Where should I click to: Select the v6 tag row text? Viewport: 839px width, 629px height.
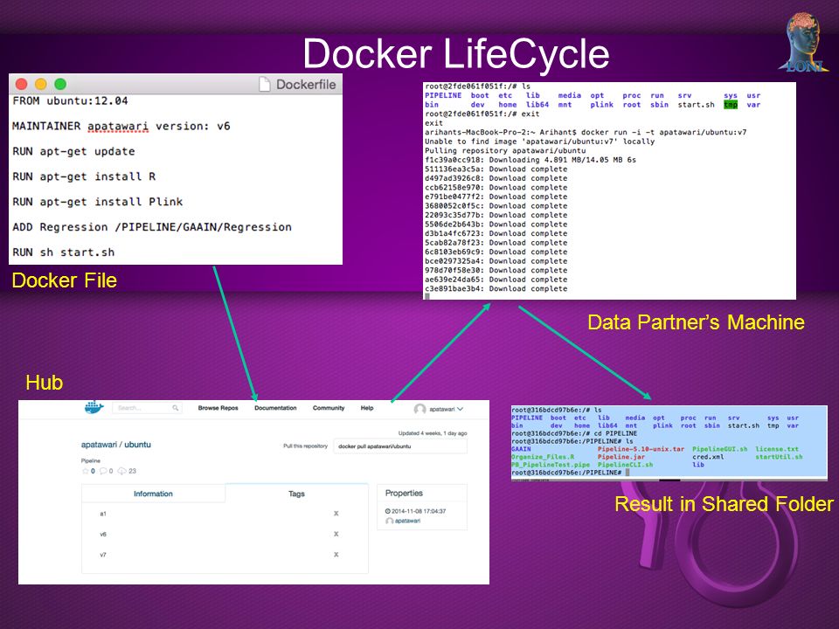click(103, 535)
